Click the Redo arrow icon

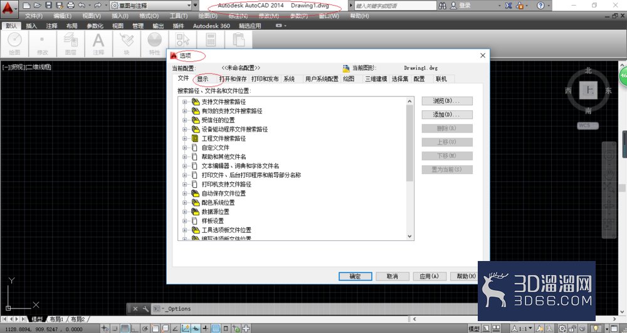click(x=98, y=6)
